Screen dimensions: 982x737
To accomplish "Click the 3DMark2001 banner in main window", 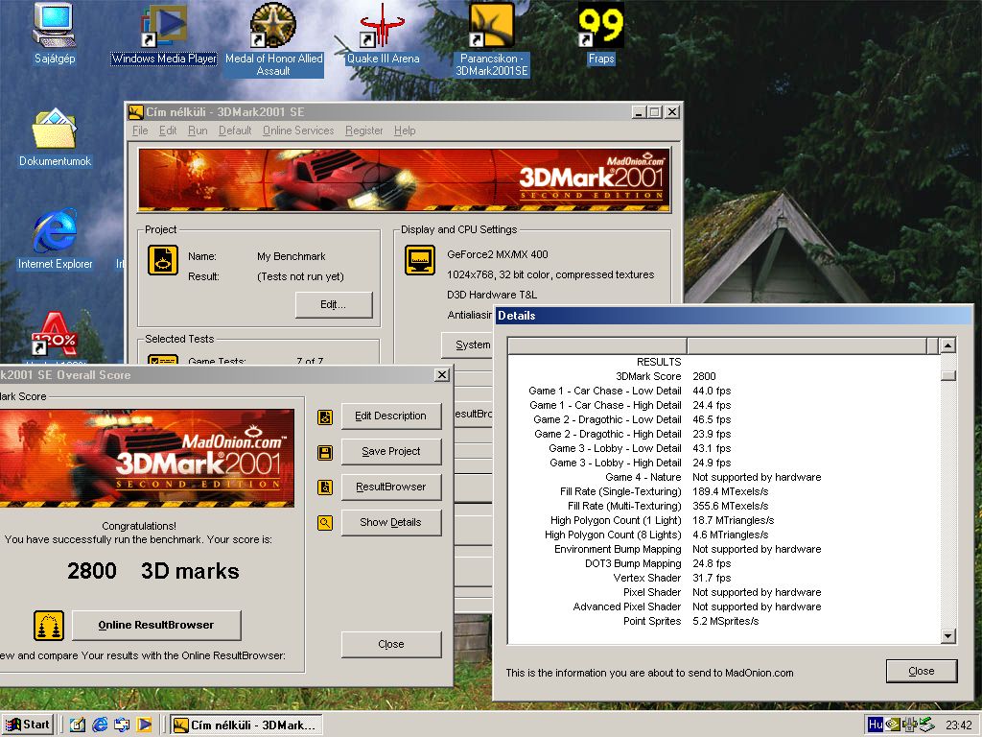I will coord(404,179).
